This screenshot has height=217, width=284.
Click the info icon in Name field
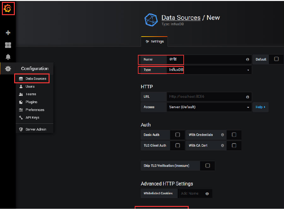247,59
